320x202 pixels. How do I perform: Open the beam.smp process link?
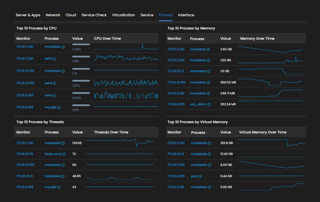(x=53, y=154)
